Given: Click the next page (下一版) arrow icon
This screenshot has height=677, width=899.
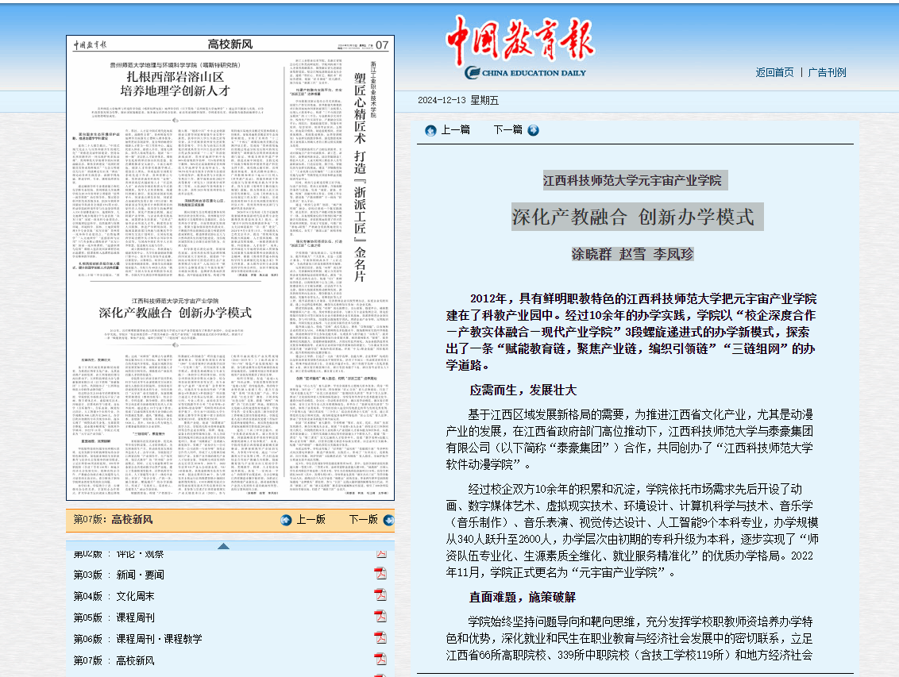Looking at the screenshot, I should point(388,520).
